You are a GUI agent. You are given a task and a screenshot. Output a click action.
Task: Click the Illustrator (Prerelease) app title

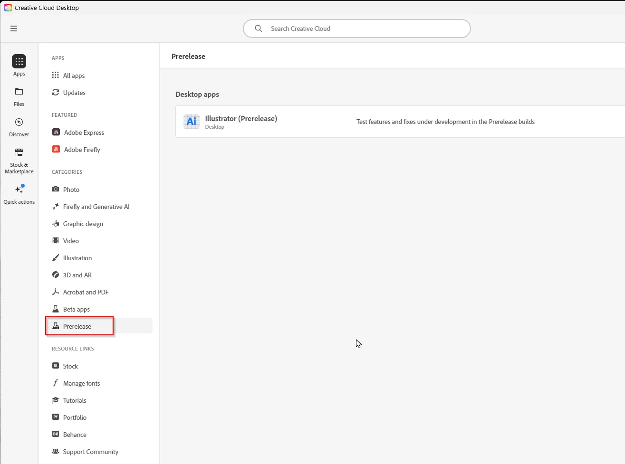[241, 118]
